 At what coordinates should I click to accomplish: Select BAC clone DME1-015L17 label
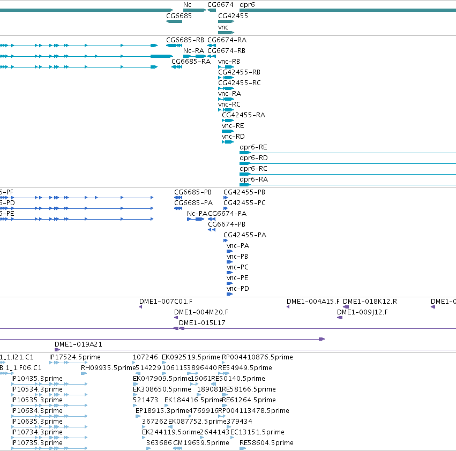tap(202, 323)
